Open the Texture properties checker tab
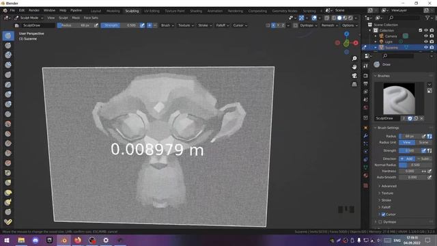The image size is (437, 246). tap(366, 185)
